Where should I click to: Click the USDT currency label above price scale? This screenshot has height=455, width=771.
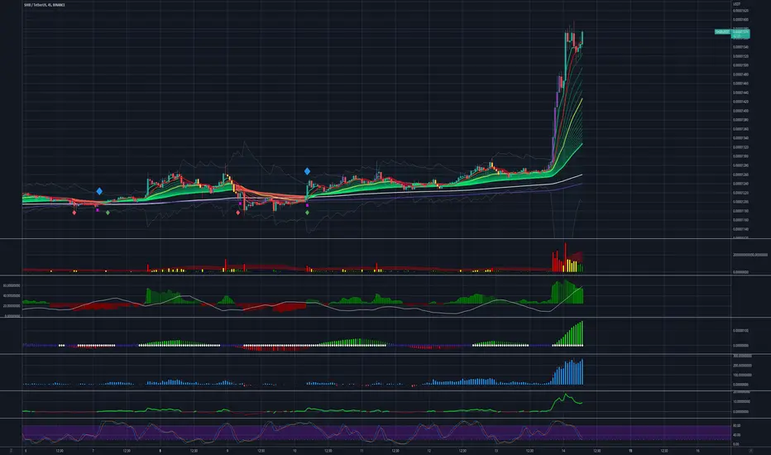click(736, 4)
